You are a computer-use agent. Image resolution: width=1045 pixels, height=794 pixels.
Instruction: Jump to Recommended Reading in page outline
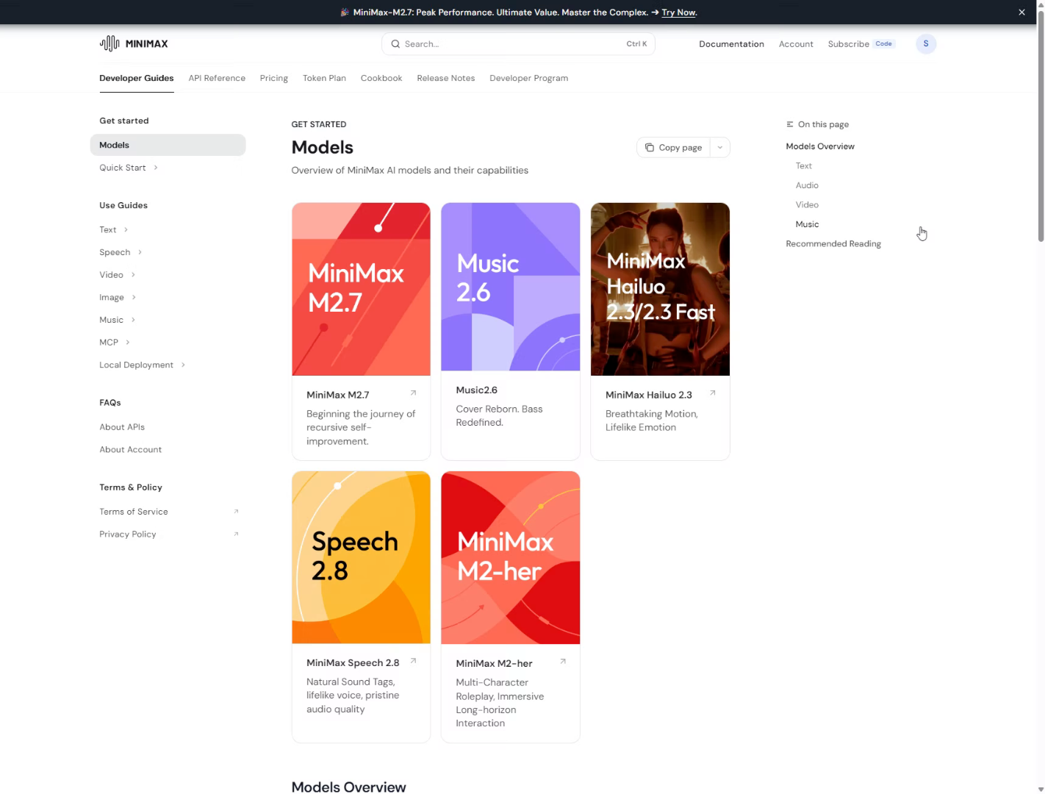[833, 244]
